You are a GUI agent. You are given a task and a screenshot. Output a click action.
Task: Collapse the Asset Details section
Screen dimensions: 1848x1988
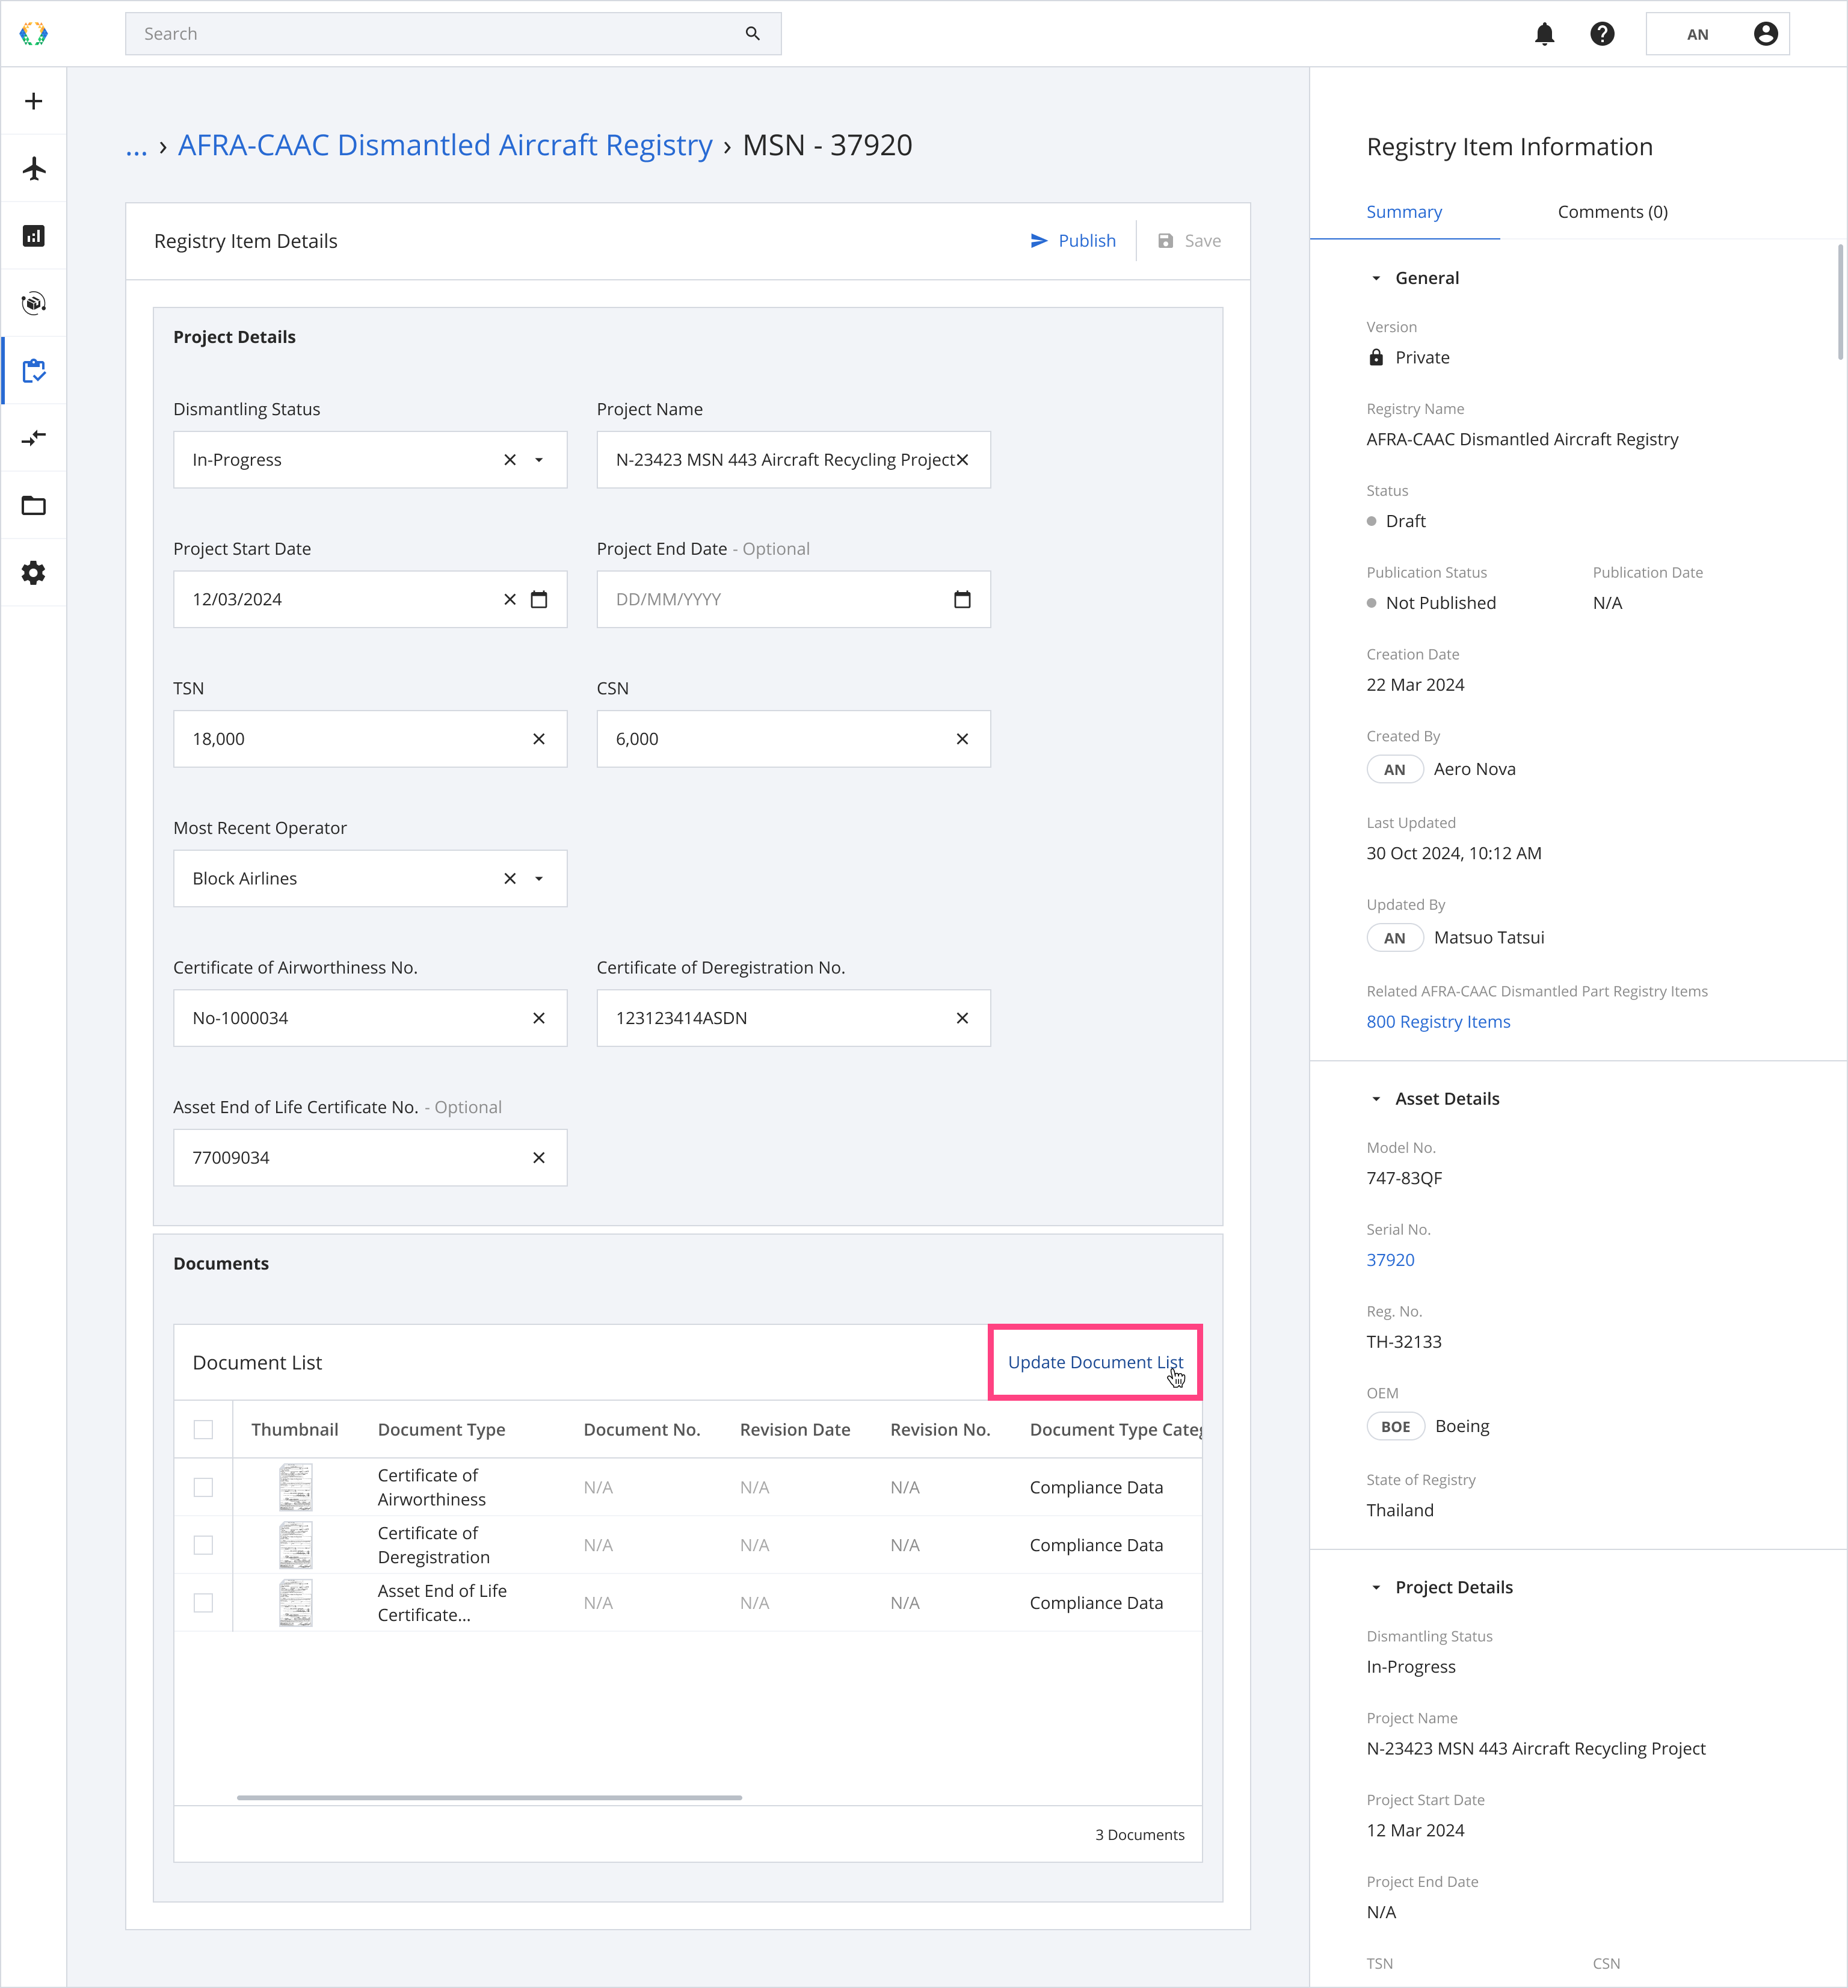point(1376,1099)
